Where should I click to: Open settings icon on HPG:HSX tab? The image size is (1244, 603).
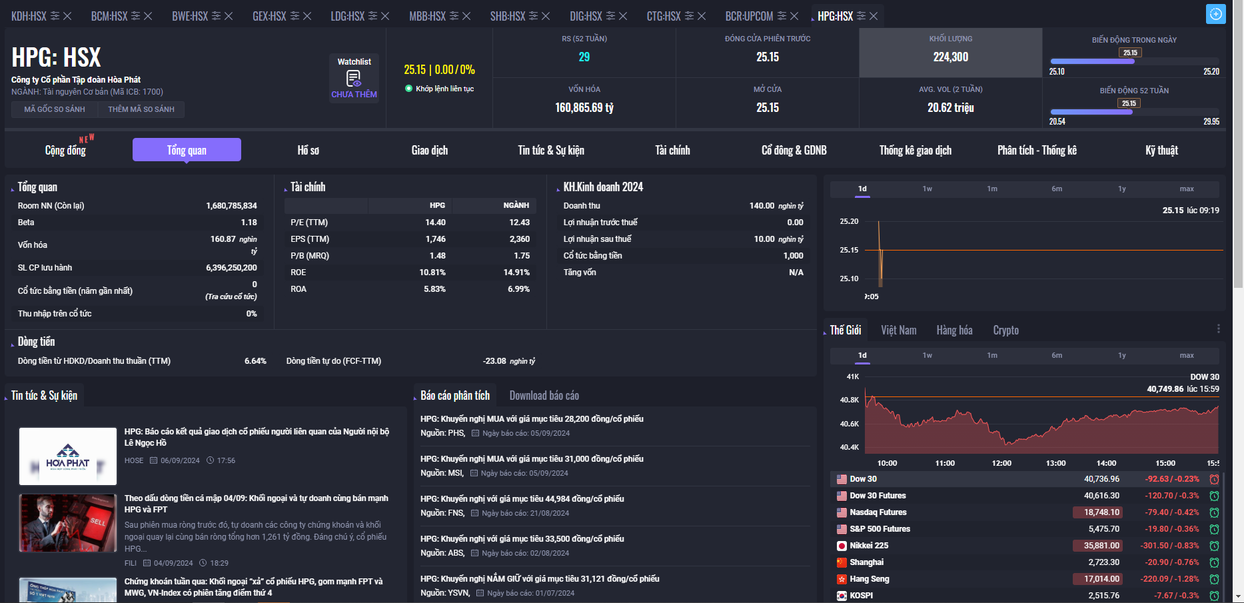tap(862, 16)
